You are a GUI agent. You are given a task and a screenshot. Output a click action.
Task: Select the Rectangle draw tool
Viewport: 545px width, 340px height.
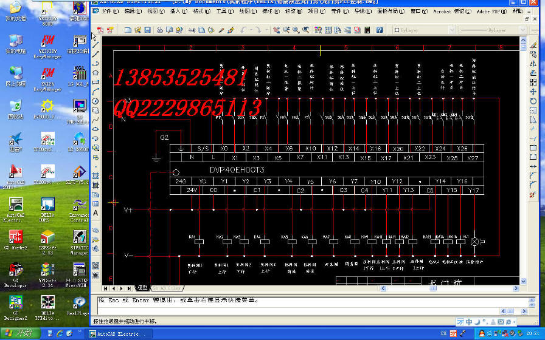click(x=95, y=82)
